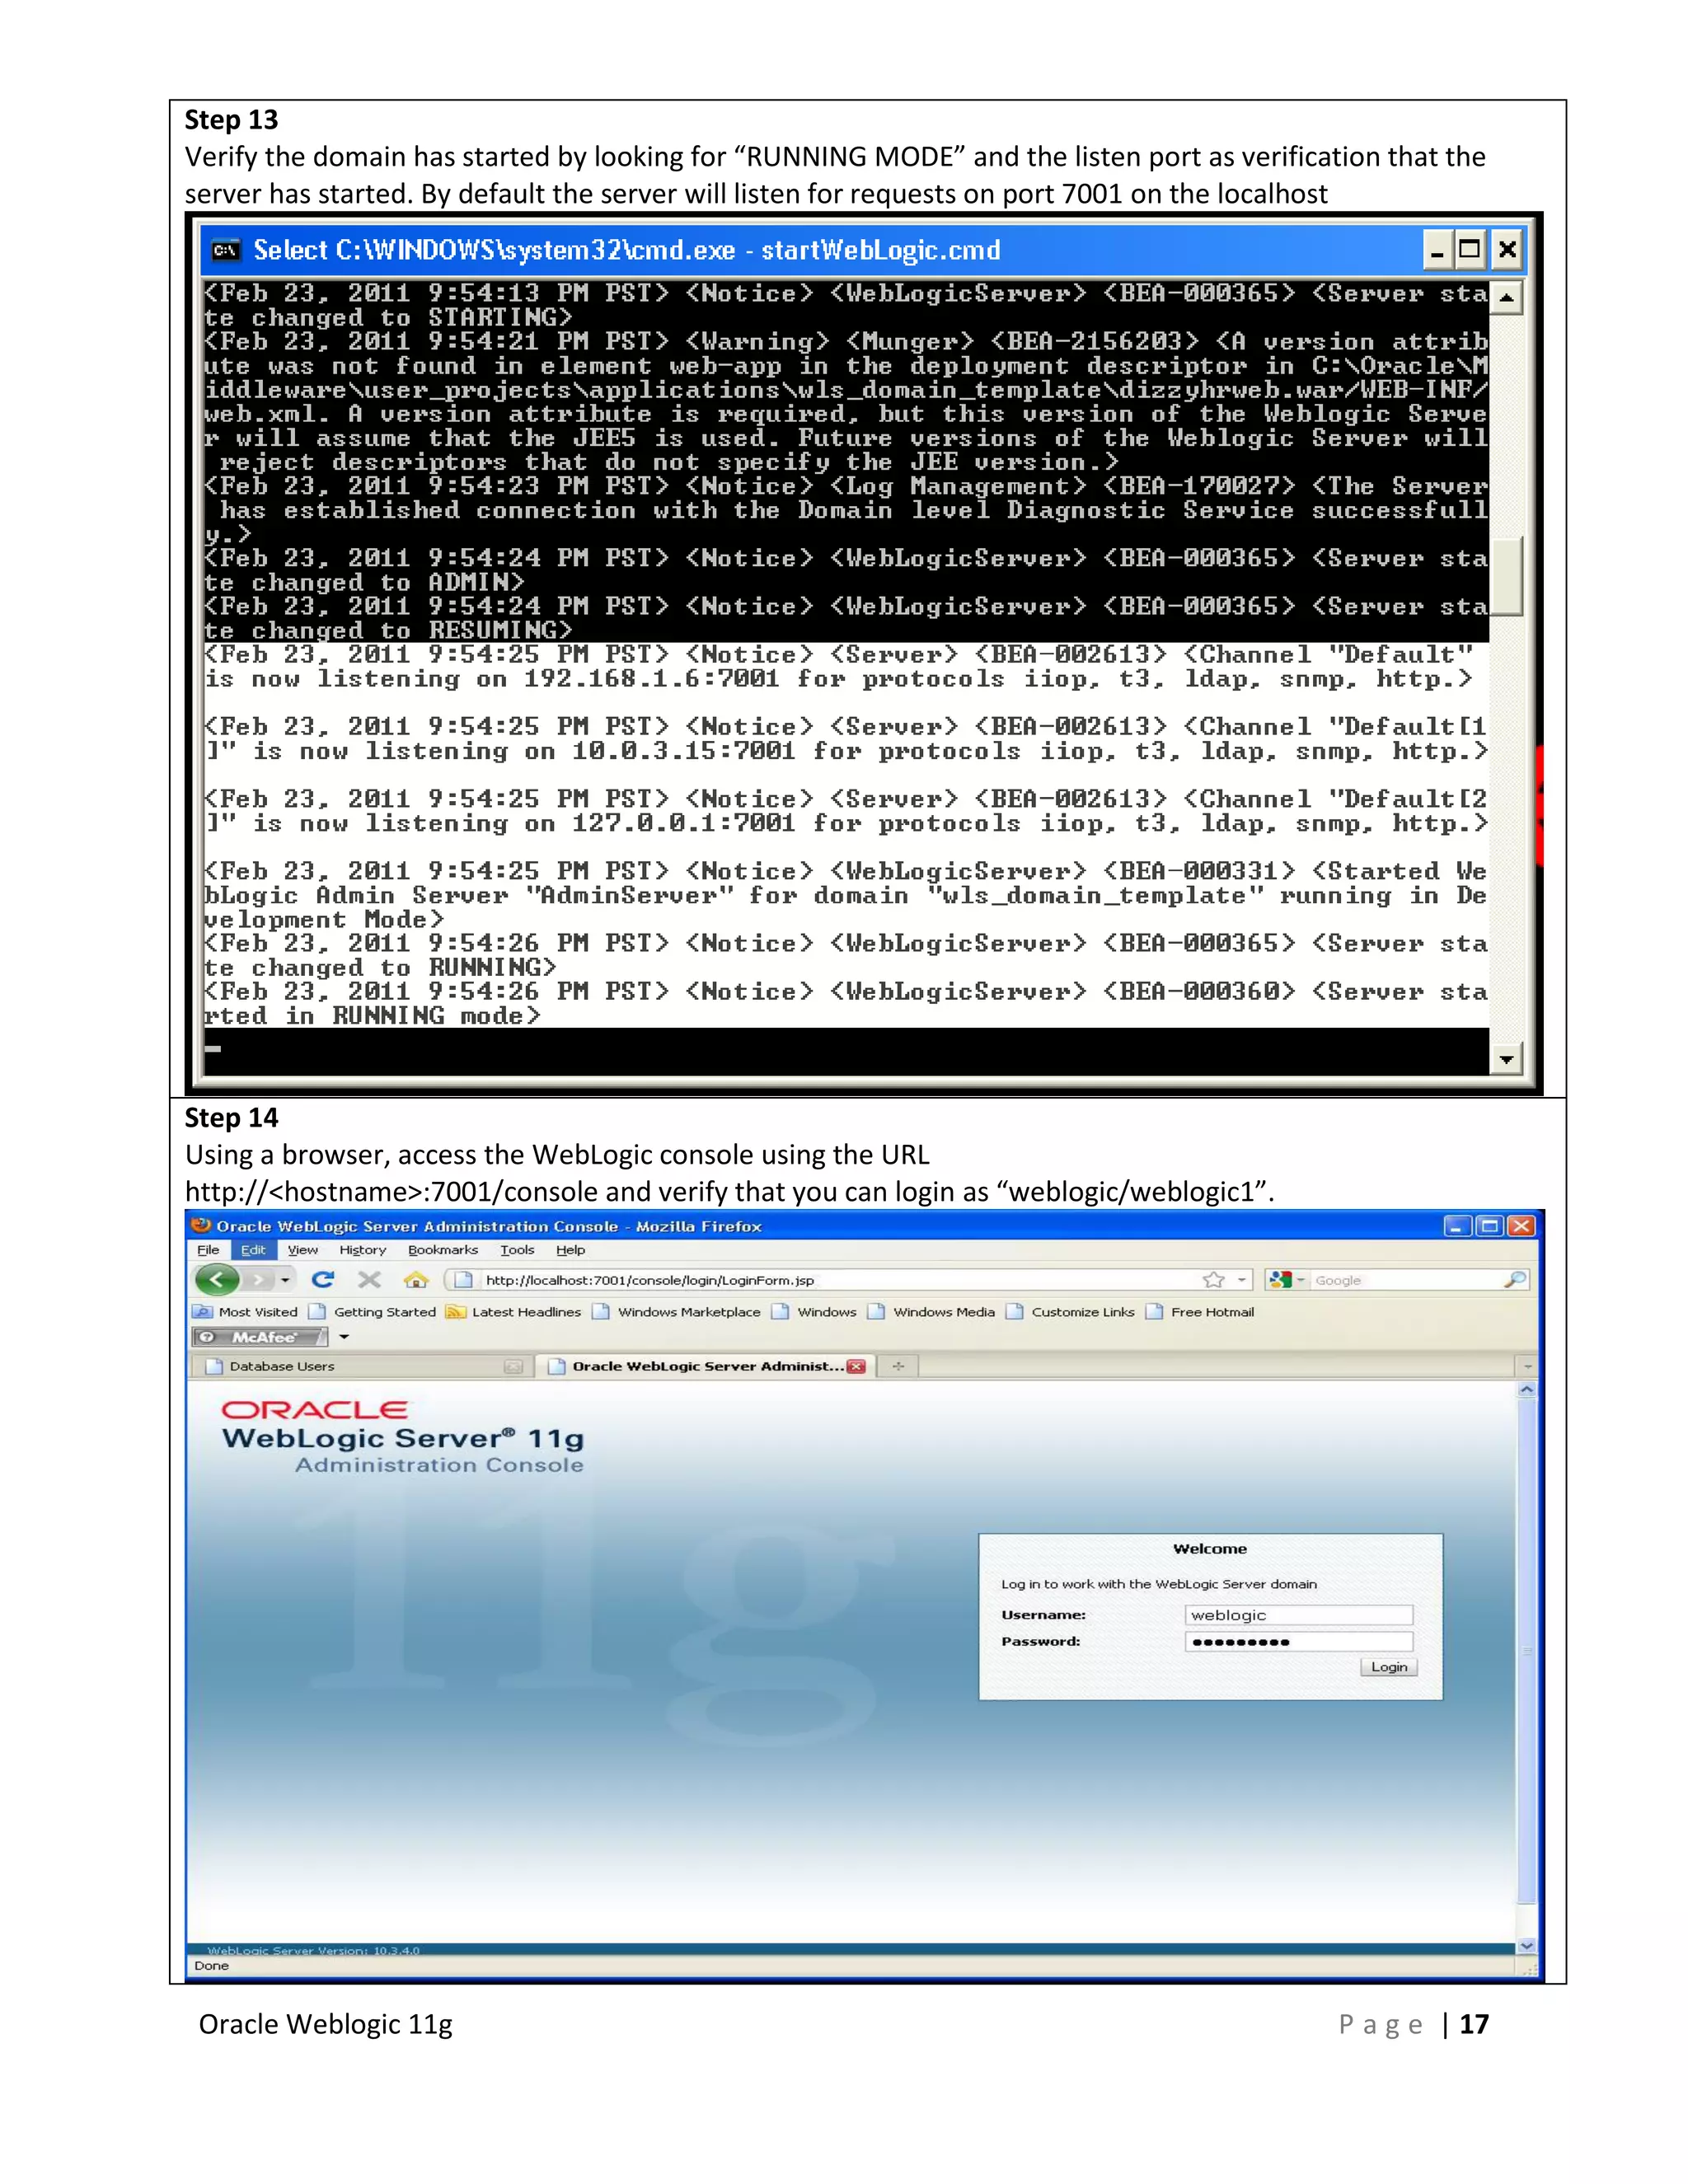Screen dimensions: 1688x2184
Task: Reload the page with the Refresh icon
Action: pos(323,1279)
